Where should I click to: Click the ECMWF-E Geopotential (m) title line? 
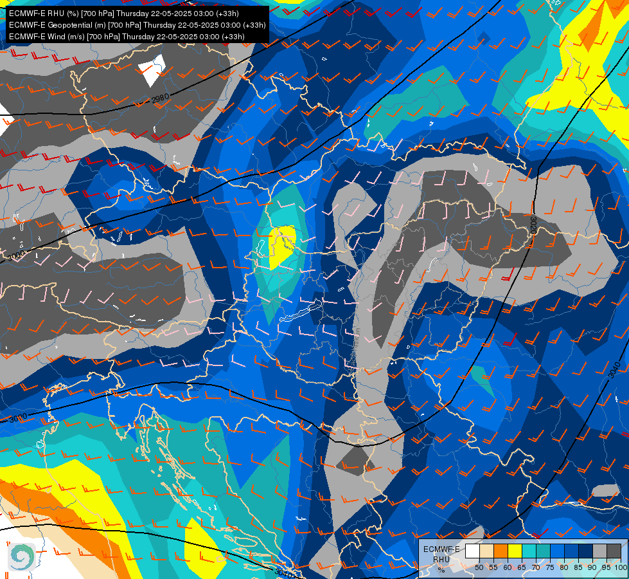[x=137, y=25]
